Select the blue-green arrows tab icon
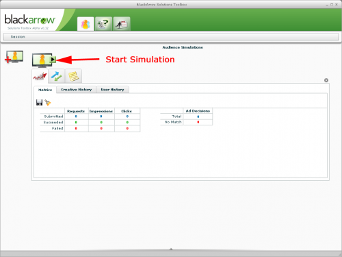This screenshot has height=257, width=342. pyautogui.click(x=57, y=76)
